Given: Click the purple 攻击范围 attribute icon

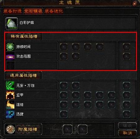Looking at the screenshot, I should 10,56.
